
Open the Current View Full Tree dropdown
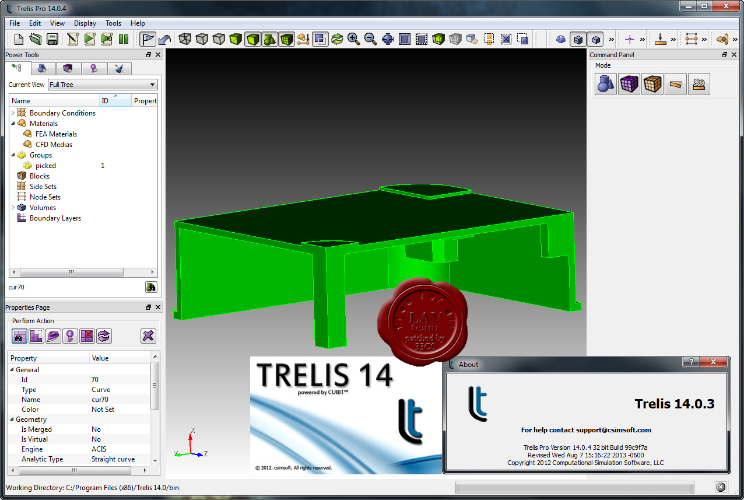[103, 85]
